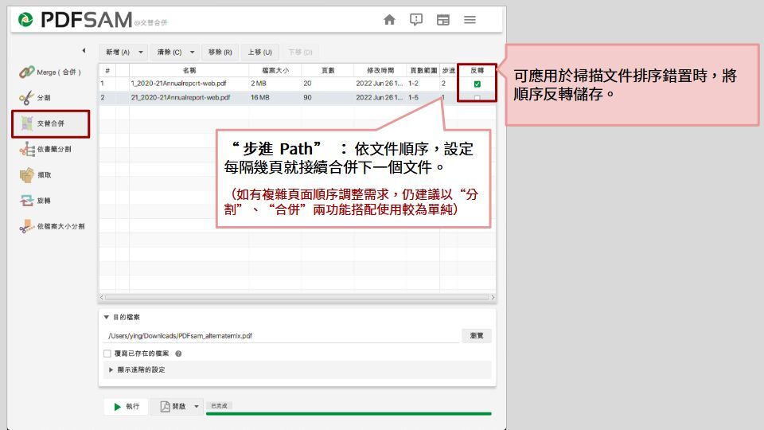This screenshot has height=430, width=764.
Task: Select row 21_2020-21Annualreport-web.pdf
Action: 297,97
